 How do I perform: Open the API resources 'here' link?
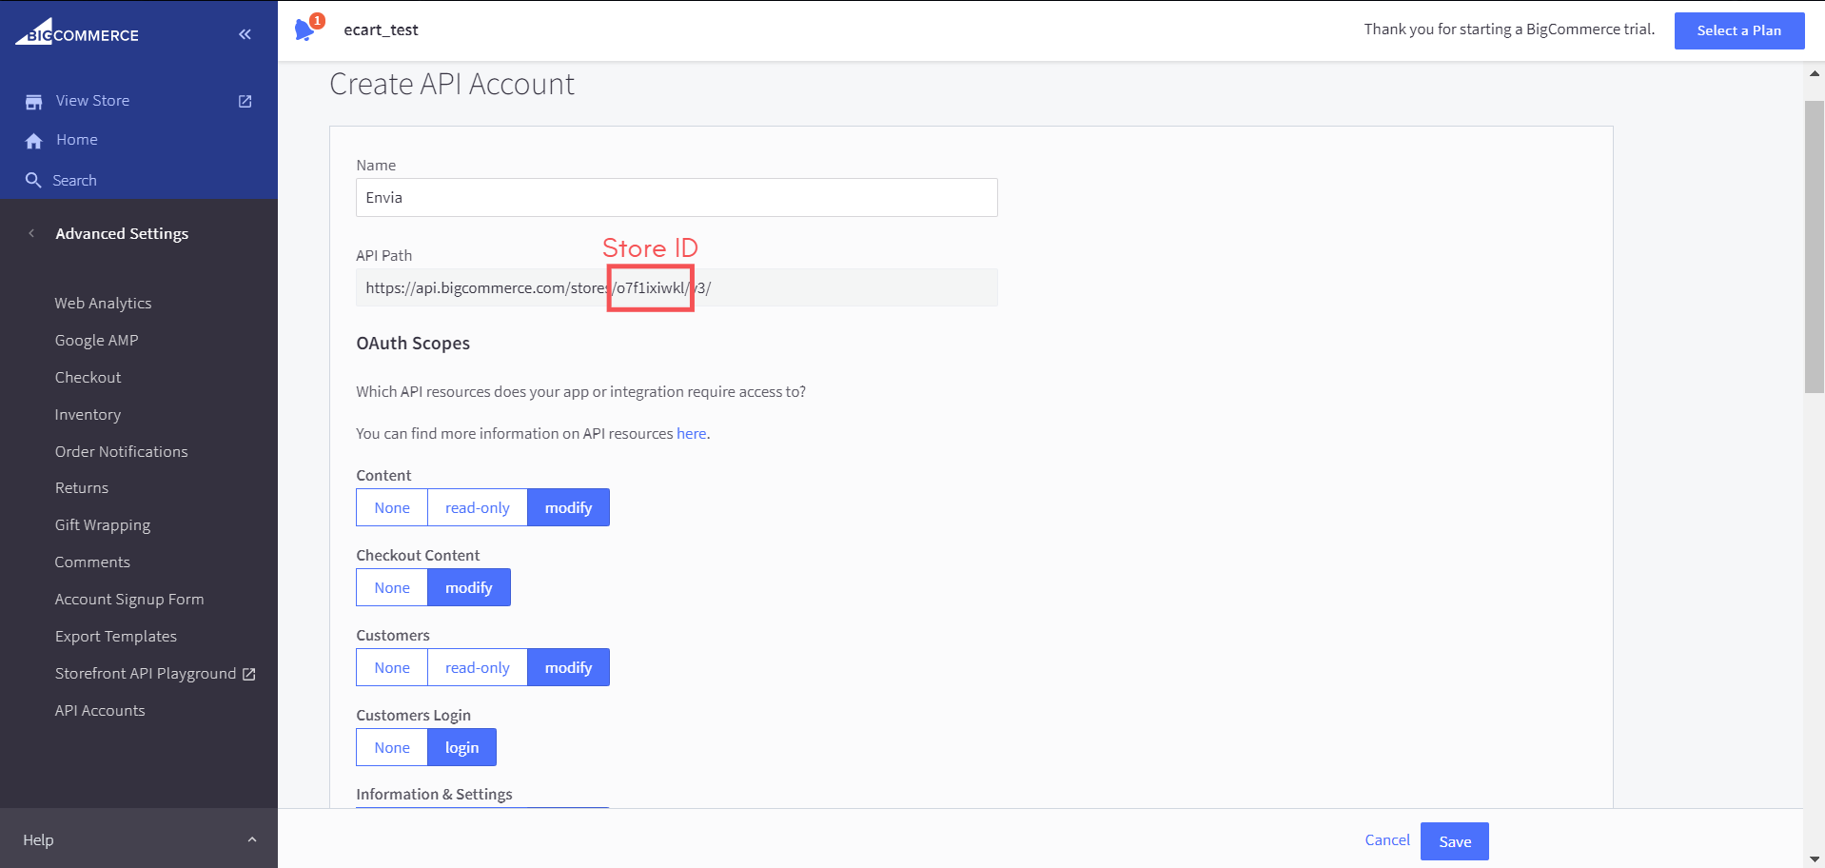(692, 434)
